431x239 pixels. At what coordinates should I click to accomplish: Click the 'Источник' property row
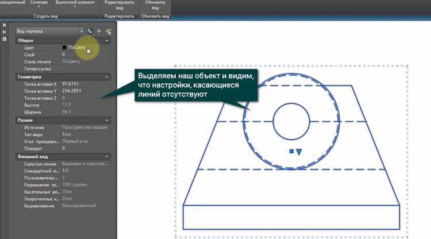tap(63, 128)
